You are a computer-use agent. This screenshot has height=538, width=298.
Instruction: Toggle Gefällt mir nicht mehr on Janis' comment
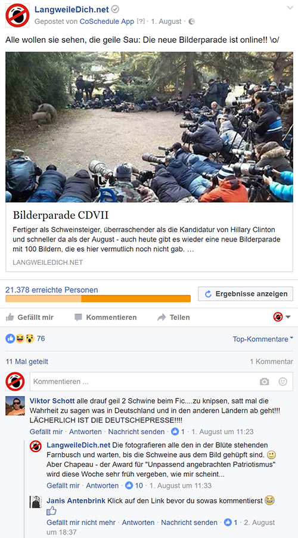pos(81,522)
